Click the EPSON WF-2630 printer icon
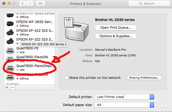The width and height of the screenshot is (172, 112). click(x=10, y=24)
